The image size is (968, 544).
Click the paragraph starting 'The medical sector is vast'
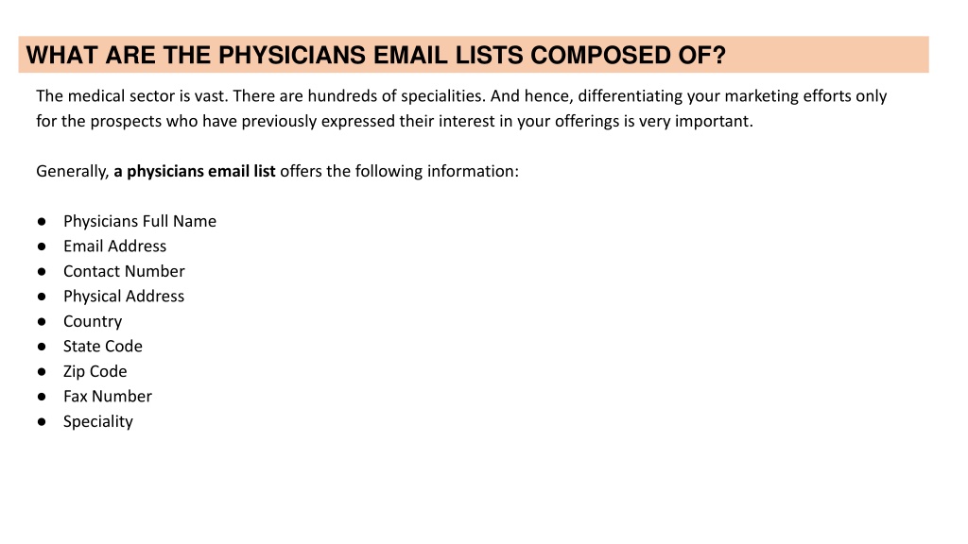(461, 109)
